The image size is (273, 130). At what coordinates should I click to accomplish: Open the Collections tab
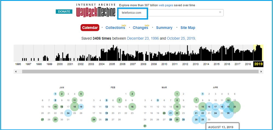coord(115,28)
